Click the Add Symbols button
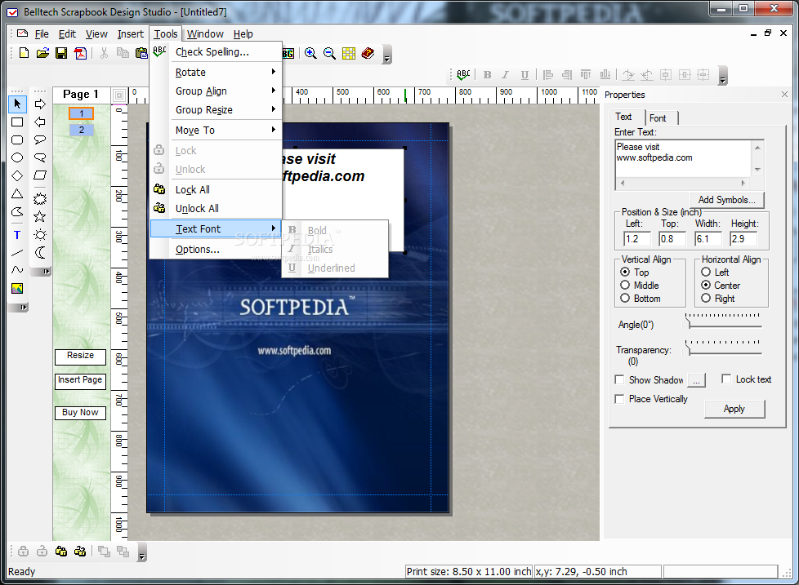Viewport: 799px width, 585px height. click(727, 200)
